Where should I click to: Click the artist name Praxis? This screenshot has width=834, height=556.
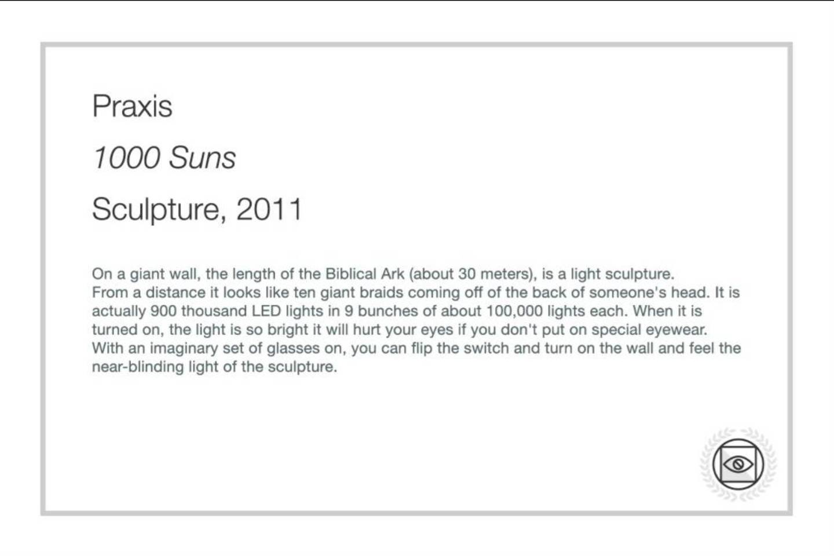(132, 107)
